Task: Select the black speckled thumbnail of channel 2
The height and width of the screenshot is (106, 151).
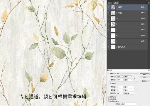Action: click(x=113, y=24)
